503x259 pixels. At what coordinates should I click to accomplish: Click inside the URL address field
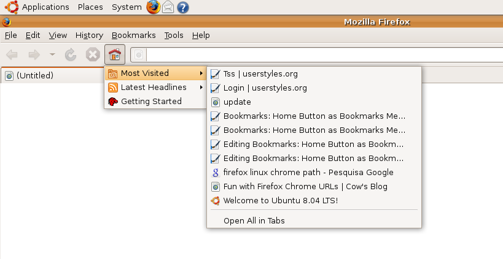[x=325, y=55]
